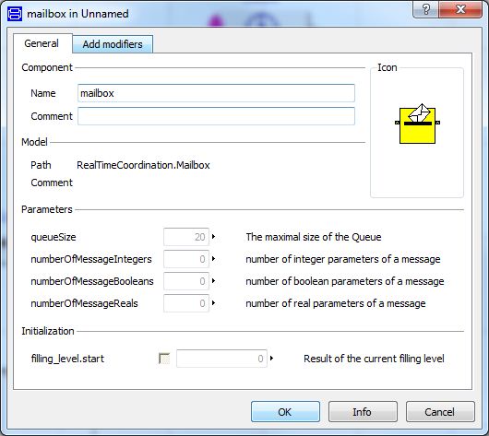Viewport: 489px width, 436px height.
Task: Click the numberOfMessageReals value field
Action: tap(186, 303)
